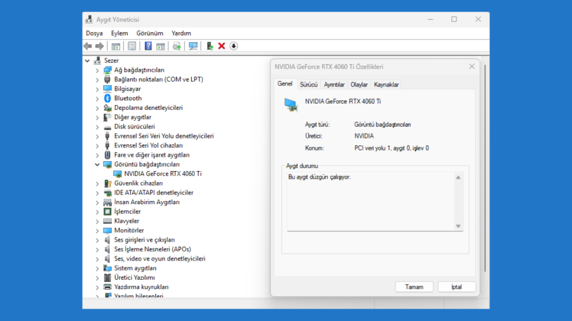Cancel with the İptal button
Image resolution: width=572 pixels, height=321 pixels.
456,287
